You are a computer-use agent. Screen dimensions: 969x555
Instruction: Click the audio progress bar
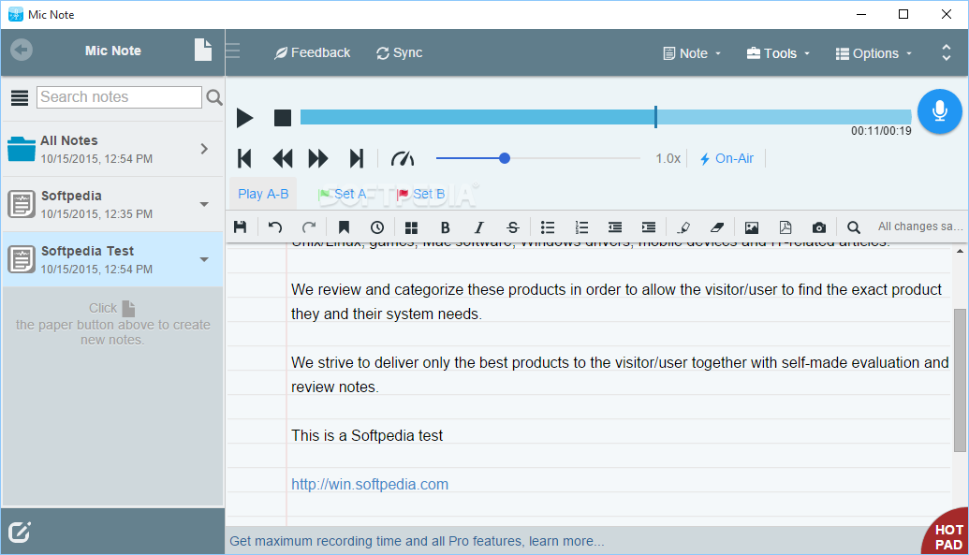pyautogui.click(x=606, y=117)
